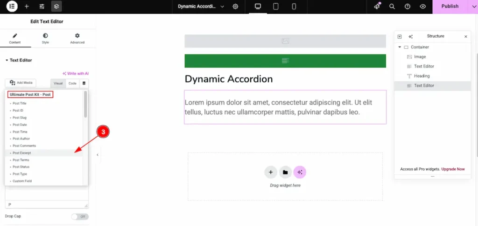The image size is (478, 226).
Task: Open site settings sliders icon
Action: point(42,7)
